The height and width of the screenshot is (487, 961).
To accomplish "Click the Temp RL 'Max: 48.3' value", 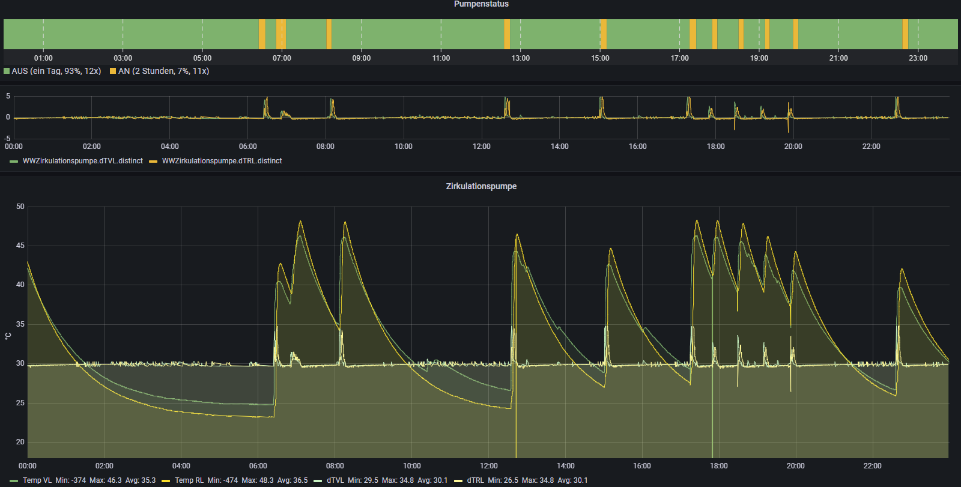I will tap(258, 480).
